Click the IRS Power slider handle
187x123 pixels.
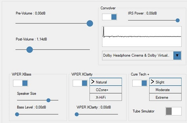[x=178, y=20]
